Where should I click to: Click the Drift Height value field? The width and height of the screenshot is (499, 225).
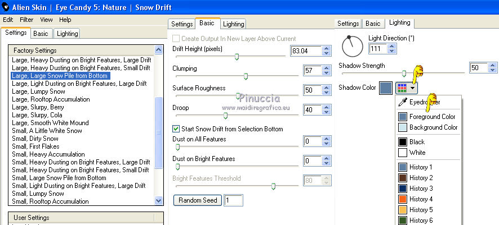[306, 50]
